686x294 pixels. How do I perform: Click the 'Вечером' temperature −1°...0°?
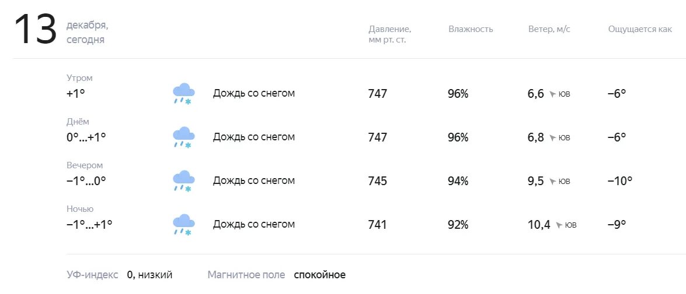[86, 180]
